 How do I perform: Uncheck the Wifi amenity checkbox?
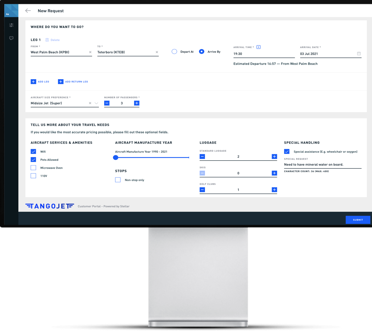tap(34, 151)
